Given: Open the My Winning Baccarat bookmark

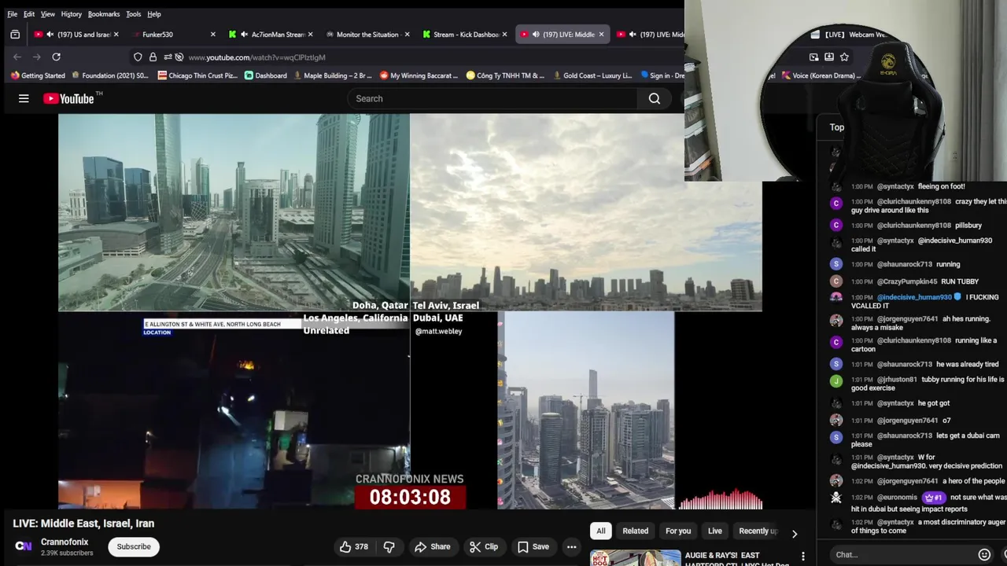Looking at the screenshot, I should coord(419,75).
